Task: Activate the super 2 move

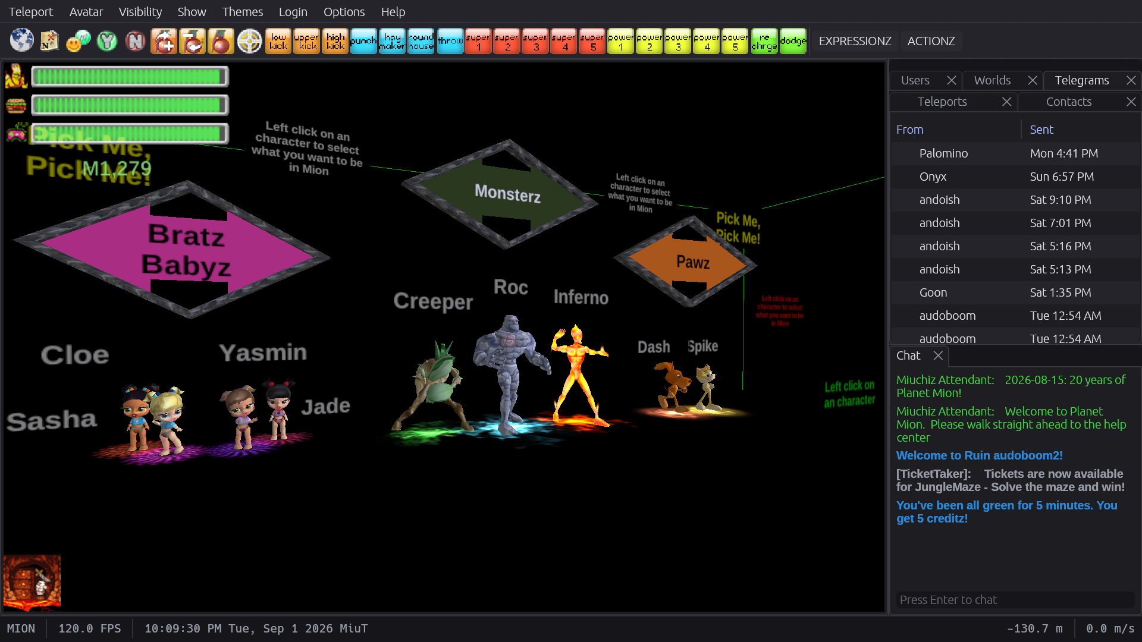Action: [x=507, y=41]
